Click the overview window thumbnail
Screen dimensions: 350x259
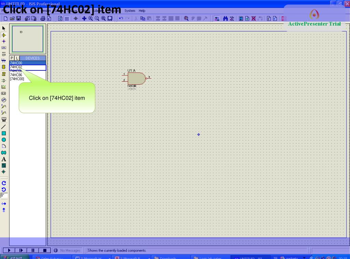click(x=28, y=39)
